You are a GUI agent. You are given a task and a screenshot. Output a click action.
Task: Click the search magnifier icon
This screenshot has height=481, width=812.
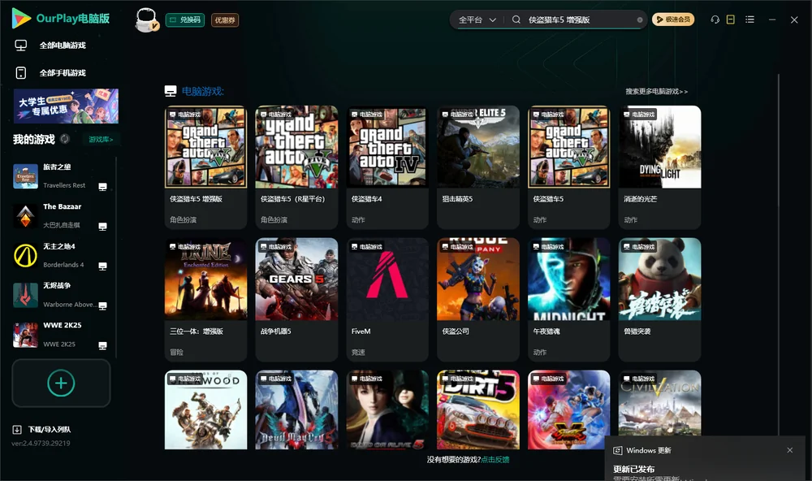click(x=516, y=19)
